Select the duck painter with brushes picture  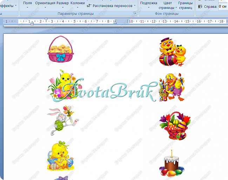point(172,87)
